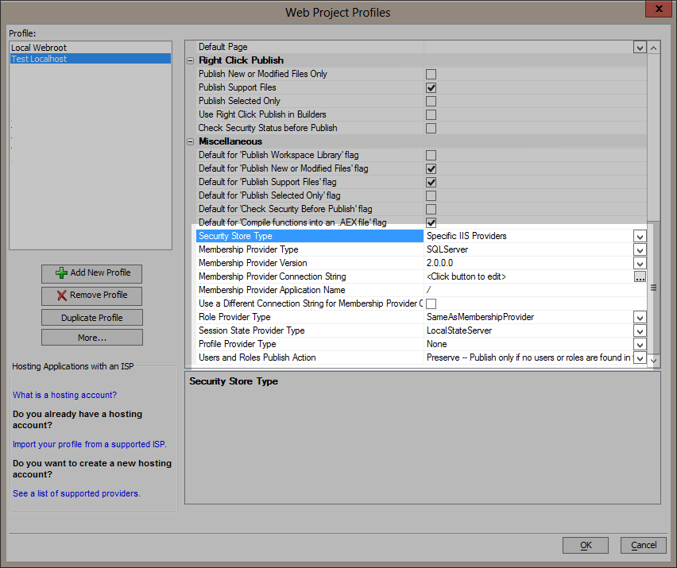The image size is (677, 568).
Task: Click the property grid scrollbar thumb
Action: [654, 288]
